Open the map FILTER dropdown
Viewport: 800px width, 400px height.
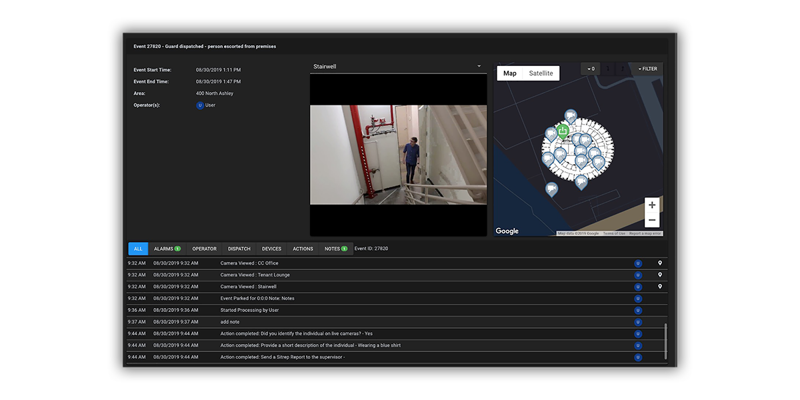point(647,69)
